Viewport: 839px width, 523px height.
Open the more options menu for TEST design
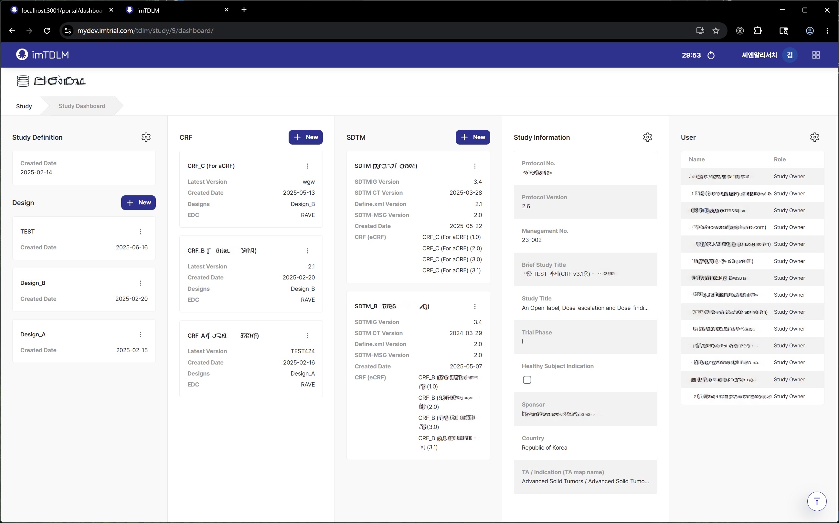[140, 232]
